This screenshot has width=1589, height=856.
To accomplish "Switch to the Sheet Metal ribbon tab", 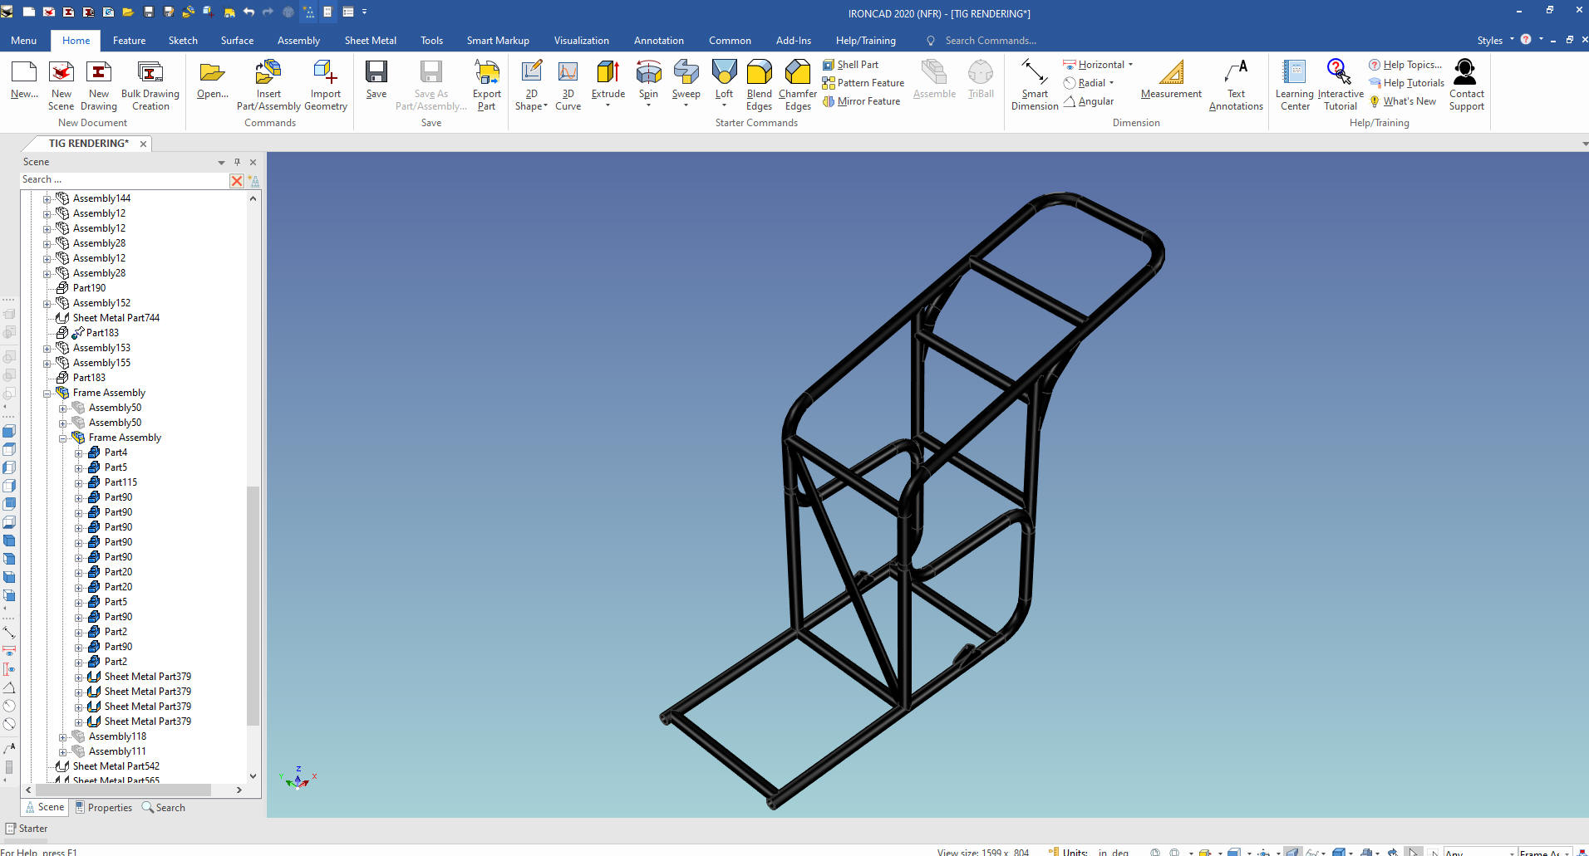I will click(x=370, y=41).
